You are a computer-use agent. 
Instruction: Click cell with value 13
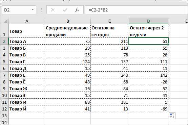tap(110, 109)
